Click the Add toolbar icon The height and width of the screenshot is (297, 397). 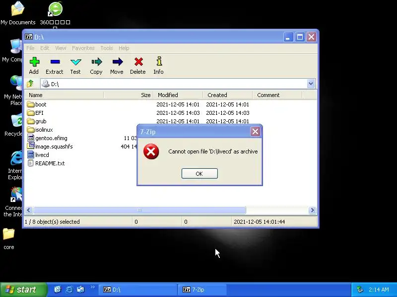[x=34, y=62]
